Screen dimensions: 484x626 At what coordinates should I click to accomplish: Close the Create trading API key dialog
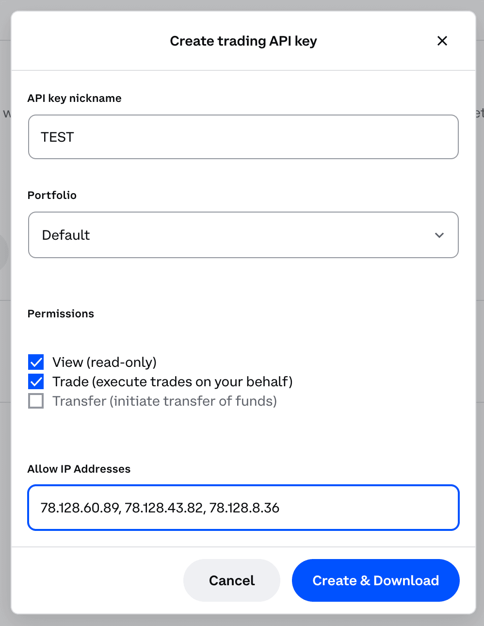[x=442, y=41]
